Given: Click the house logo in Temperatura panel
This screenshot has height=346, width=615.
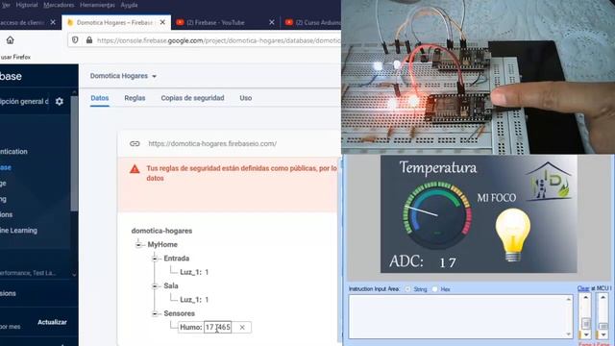Looking at the screenshot, I should [548, 182].
